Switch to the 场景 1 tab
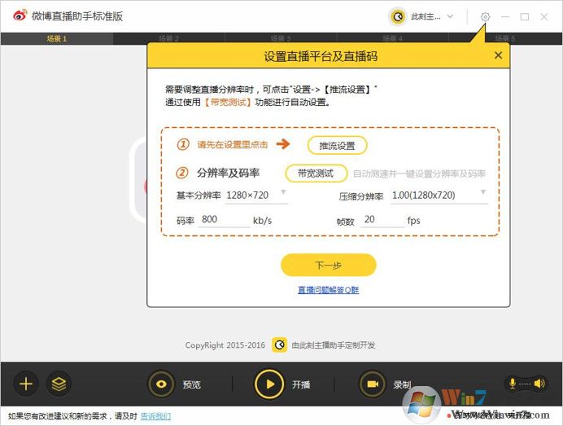 [x=57, y=38]
